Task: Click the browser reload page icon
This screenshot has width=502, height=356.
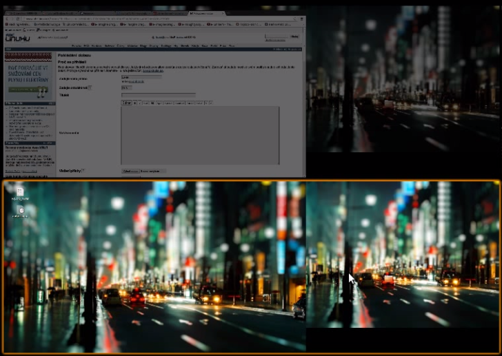Action: point(18,19)
